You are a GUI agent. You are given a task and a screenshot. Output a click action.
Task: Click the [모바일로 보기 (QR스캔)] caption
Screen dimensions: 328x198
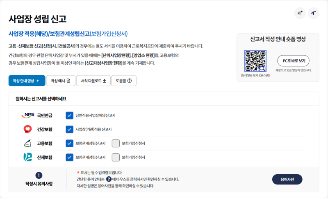tap(255, 75)
